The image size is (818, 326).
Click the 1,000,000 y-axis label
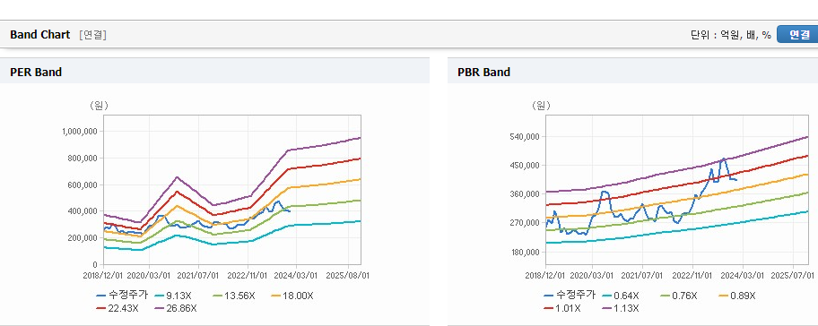point(79,132)
